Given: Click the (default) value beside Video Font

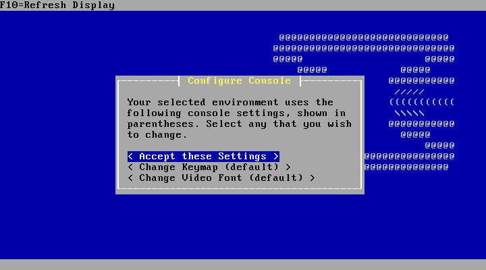Looking at the screenshot, I should click(276, 178).
